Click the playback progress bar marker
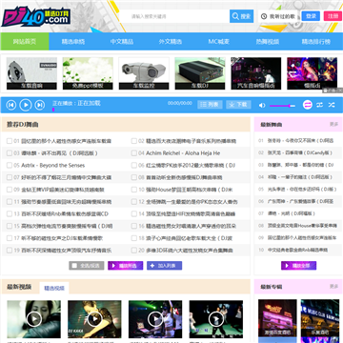 point(53,110)
